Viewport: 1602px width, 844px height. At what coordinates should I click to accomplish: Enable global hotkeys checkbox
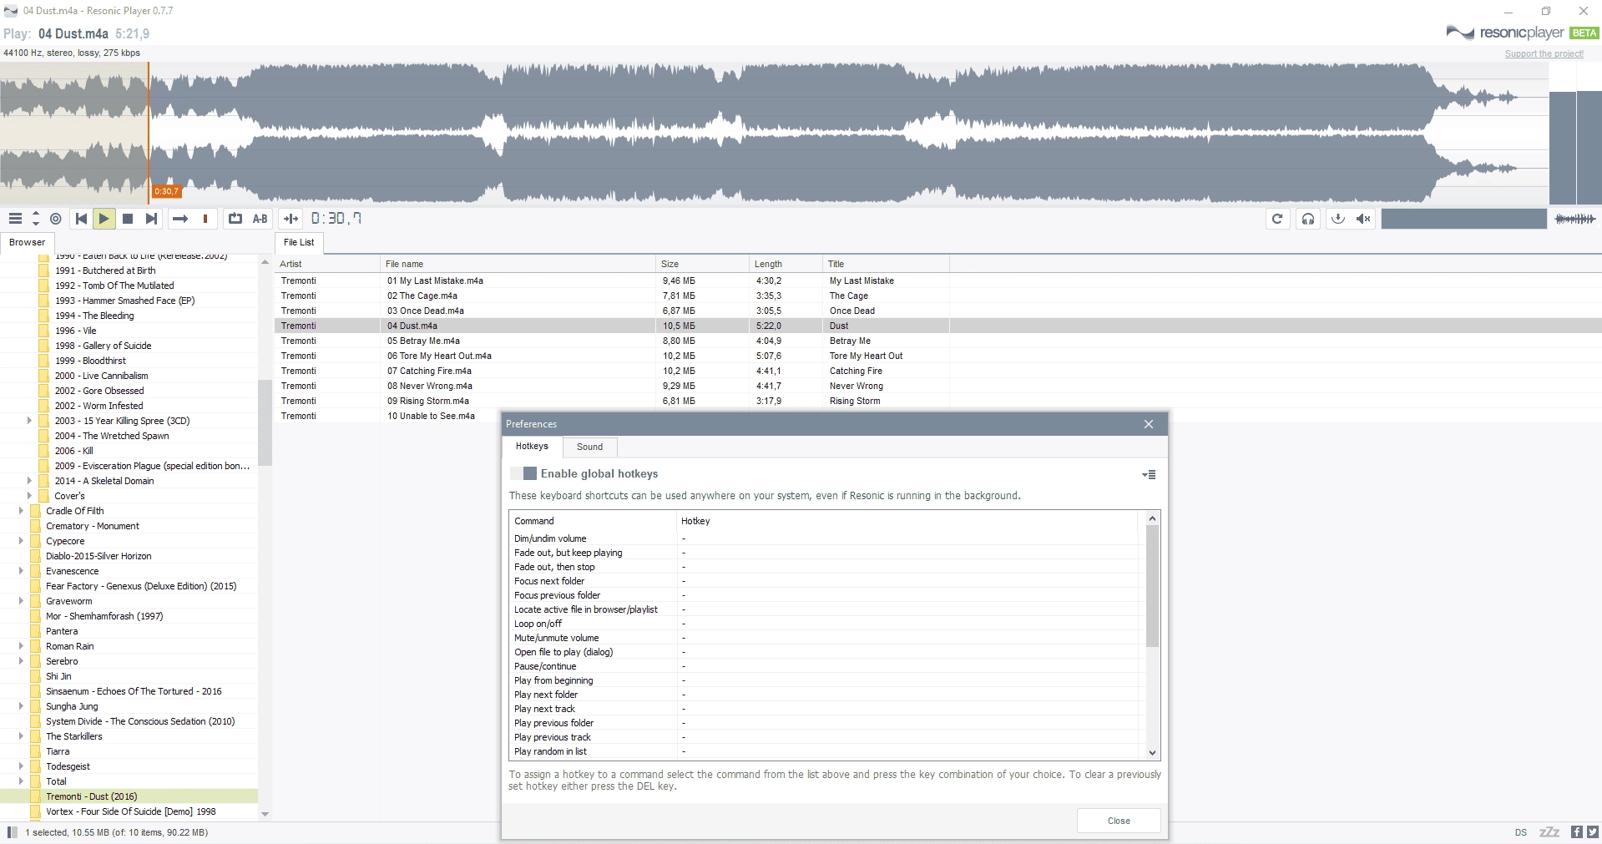tap(523, 473)
